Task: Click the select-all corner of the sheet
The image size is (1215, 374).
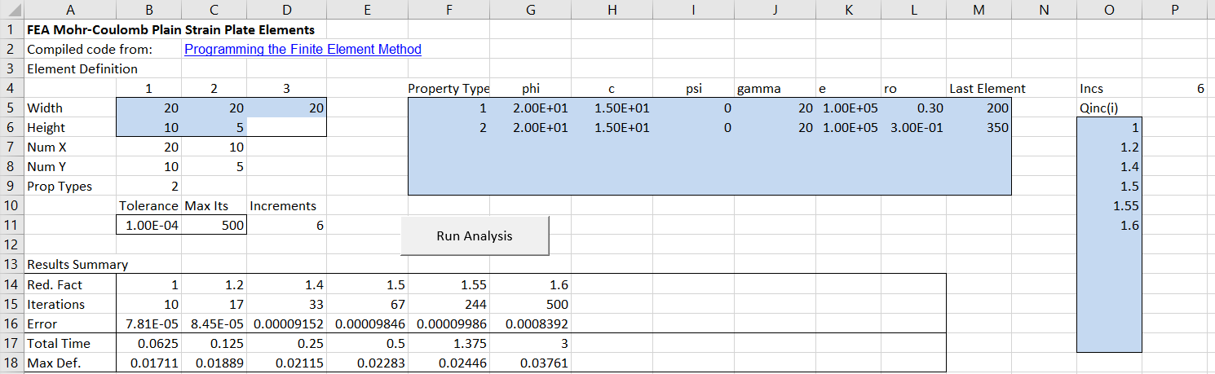Action: tap(11, 10)
